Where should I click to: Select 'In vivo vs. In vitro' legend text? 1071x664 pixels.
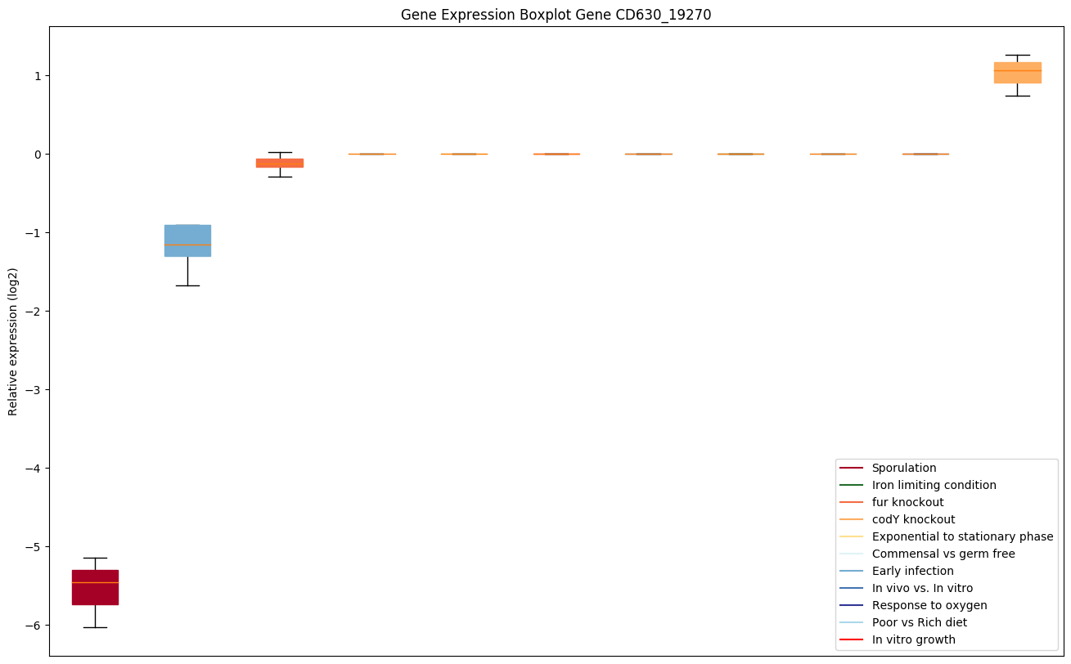click(x=922, y=588)
